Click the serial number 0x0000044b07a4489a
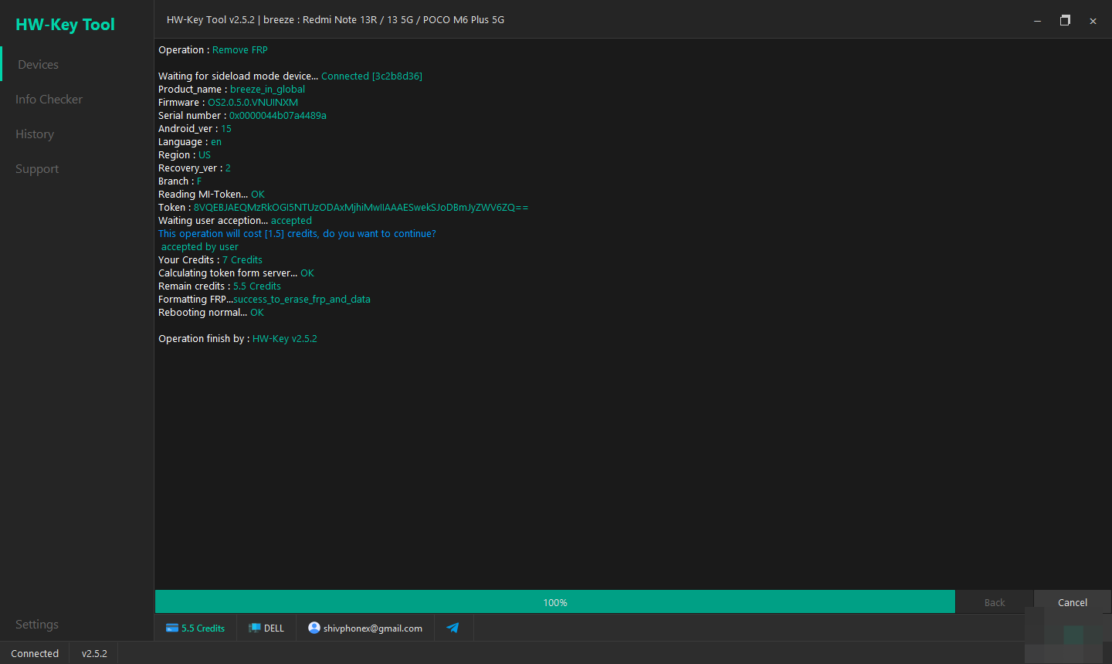 (278, 115)
